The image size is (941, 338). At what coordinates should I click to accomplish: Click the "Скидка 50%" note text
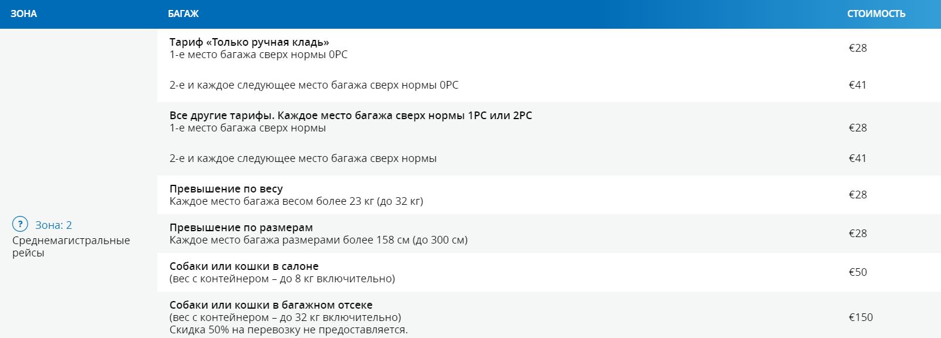tap(288, 330)
